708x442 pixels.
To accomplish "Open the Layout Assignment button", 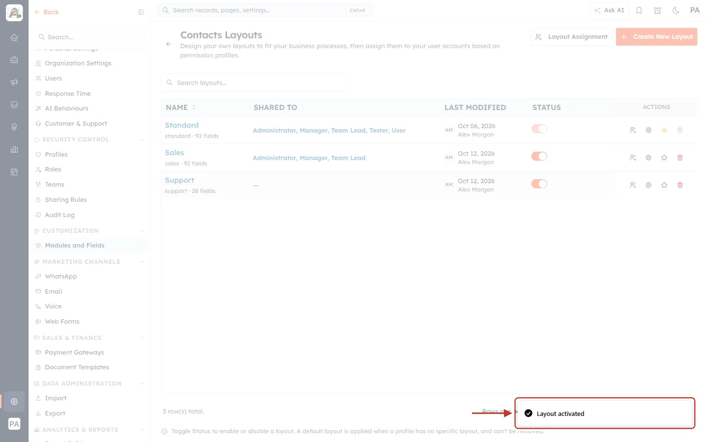I will pyautogui.click(x=571, y=37).
